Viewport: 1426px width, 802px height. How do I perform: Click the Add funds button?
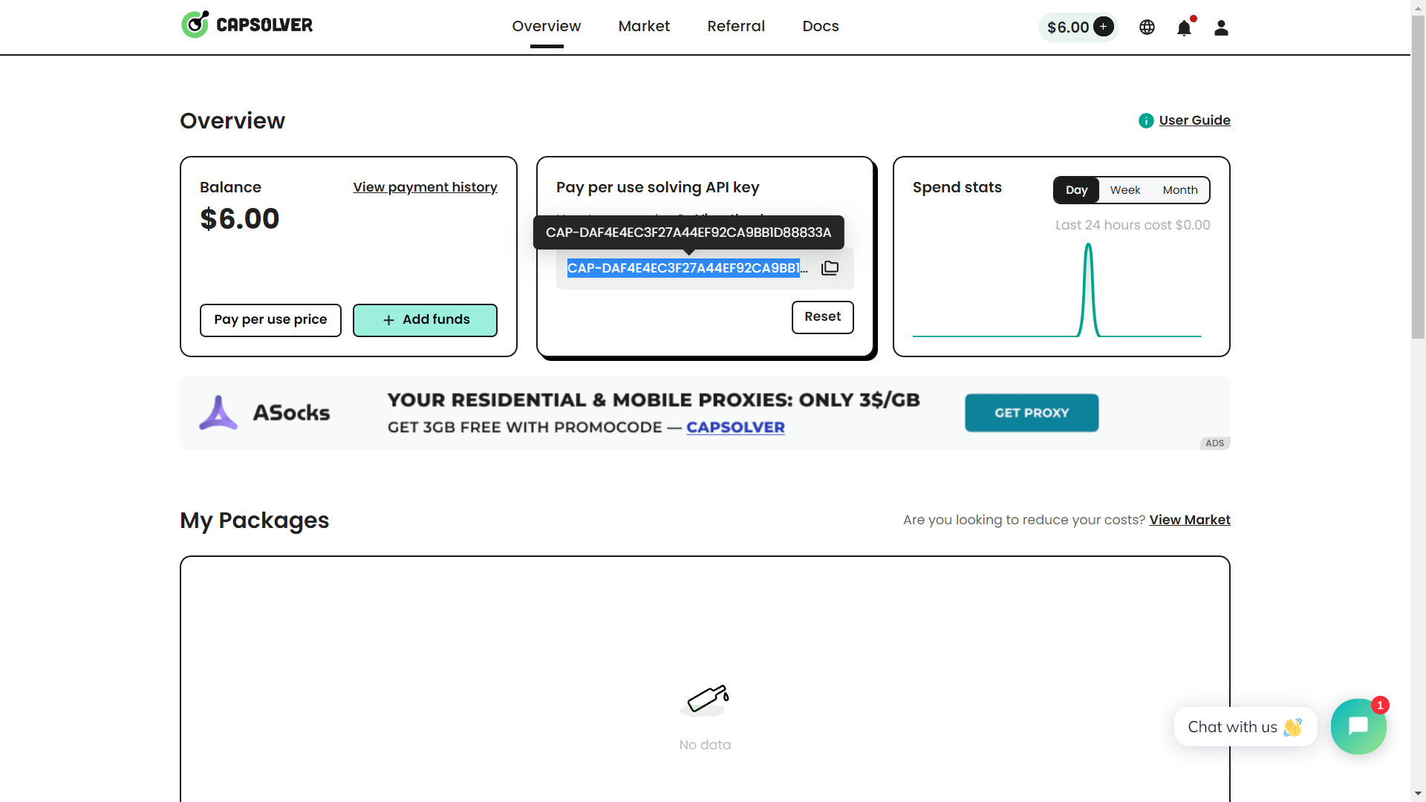(425, 320)
